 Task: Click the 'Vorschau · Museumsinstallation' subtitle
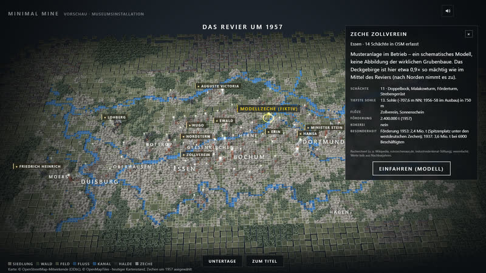(x=104, y=14)
